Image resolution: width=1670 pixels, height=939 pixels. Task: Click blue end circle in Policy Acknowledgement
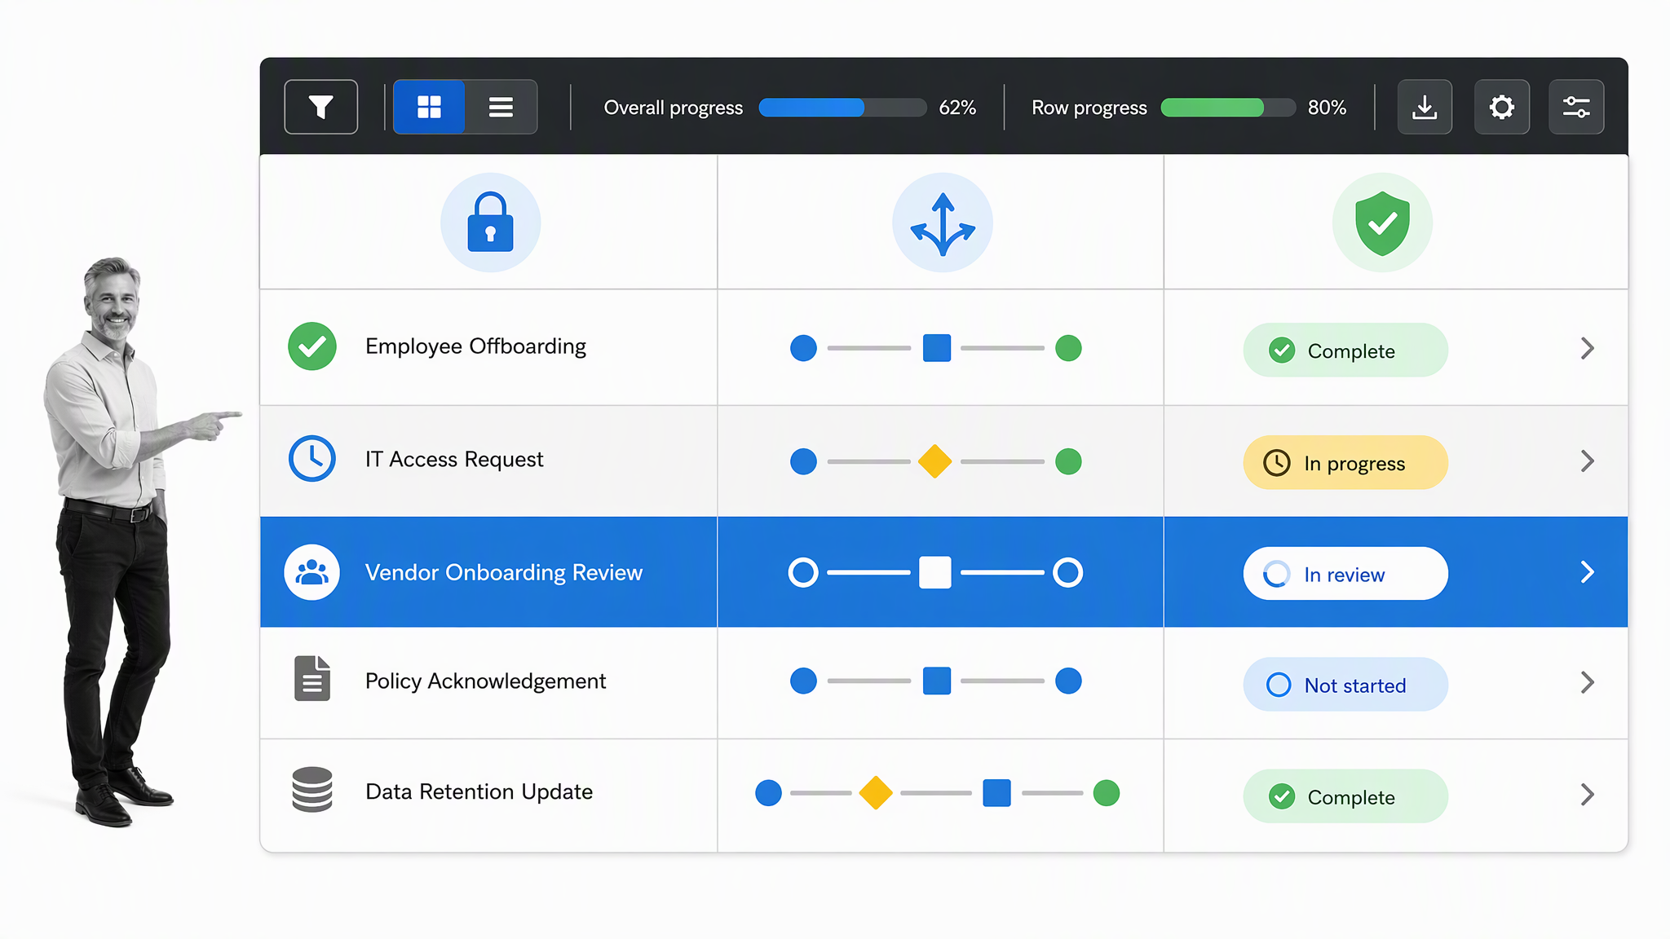1068,681
